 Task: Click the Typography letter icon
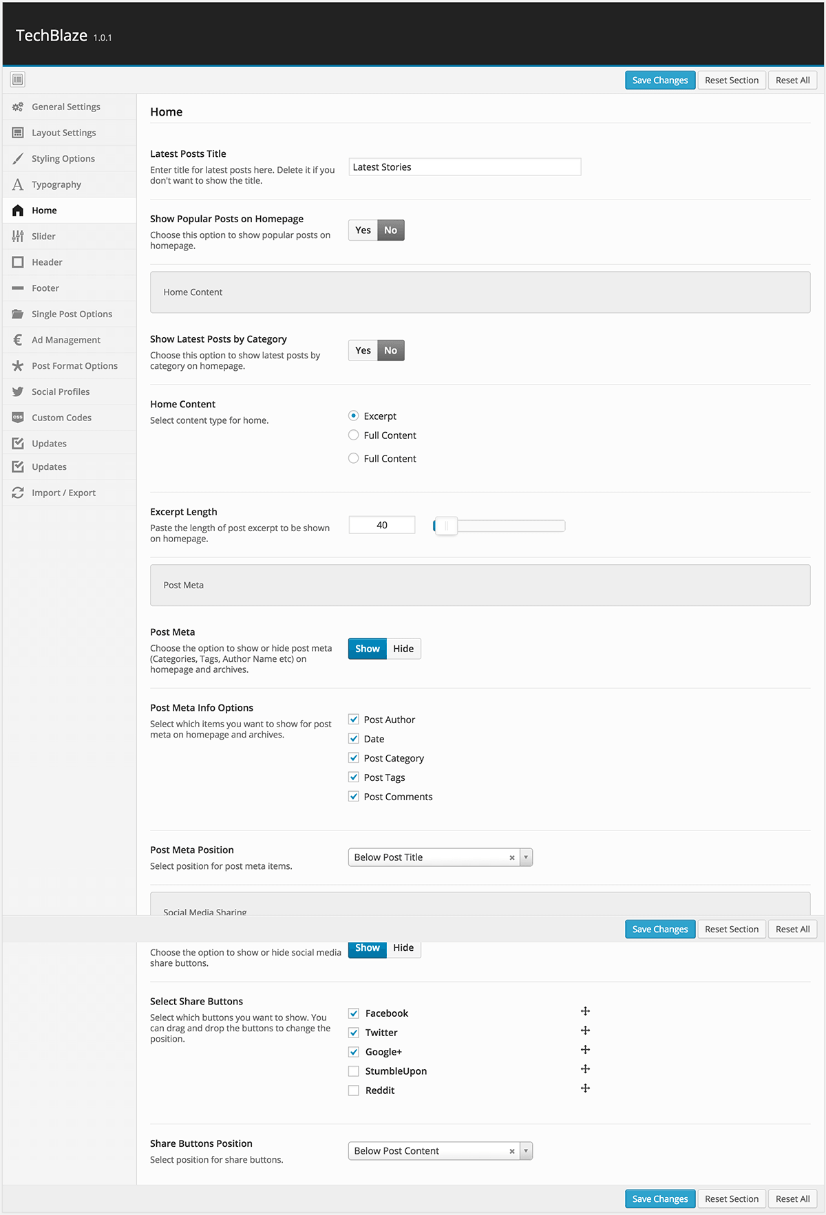click(x=18, y=184)
